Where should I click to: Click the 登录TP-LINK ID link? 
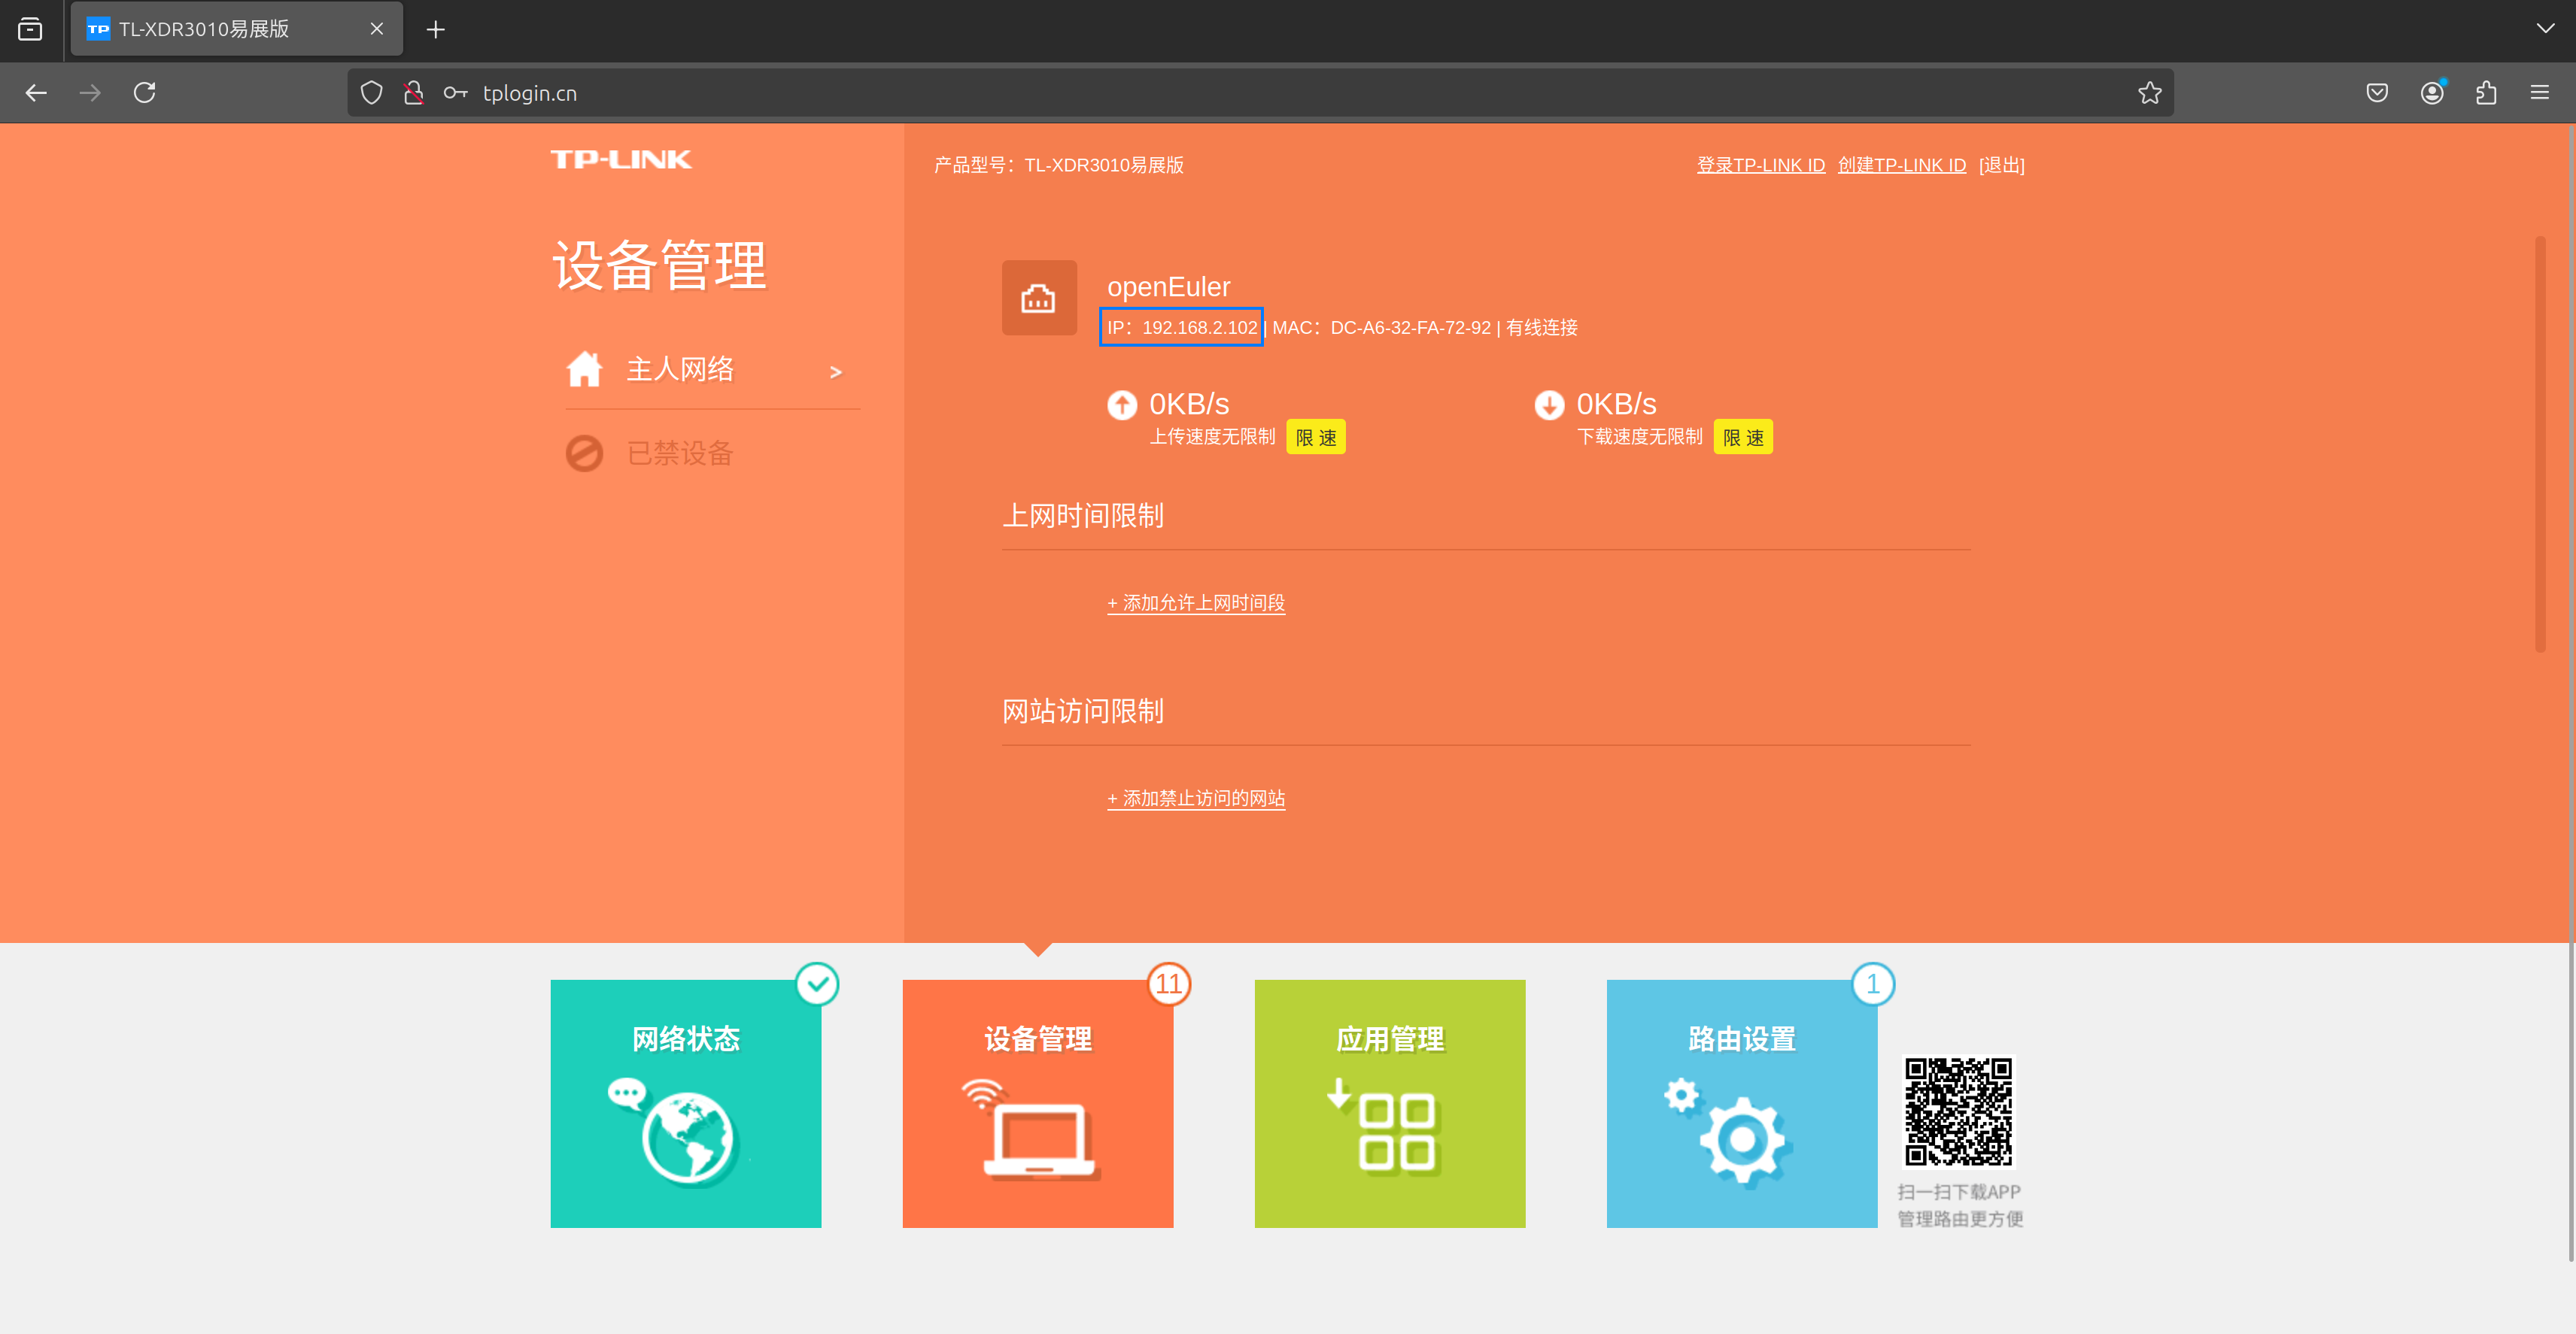(x=1761, y=166)
